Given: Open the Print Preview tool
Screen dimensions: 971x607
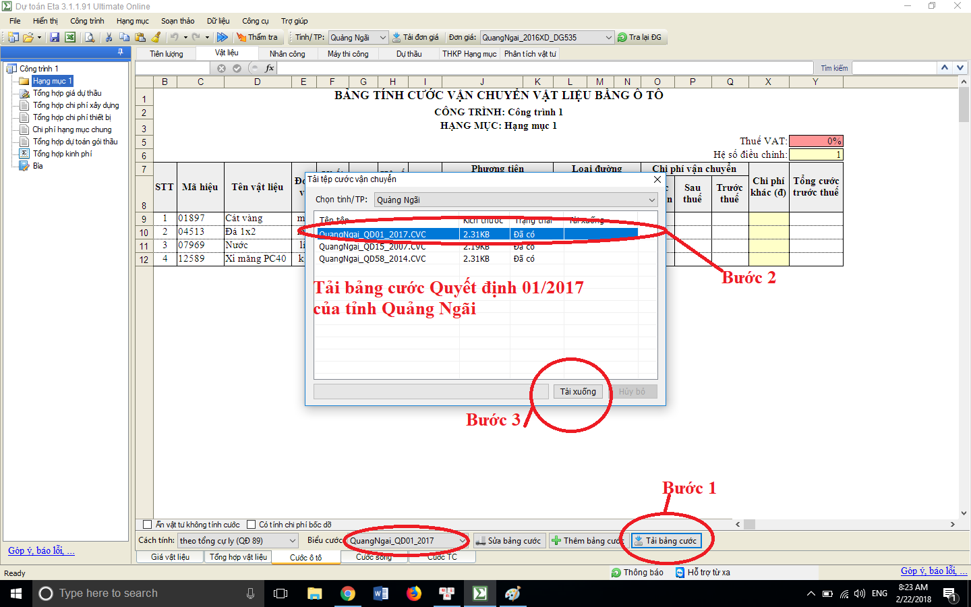Looking at the screenshot, I should click(89, 37).
